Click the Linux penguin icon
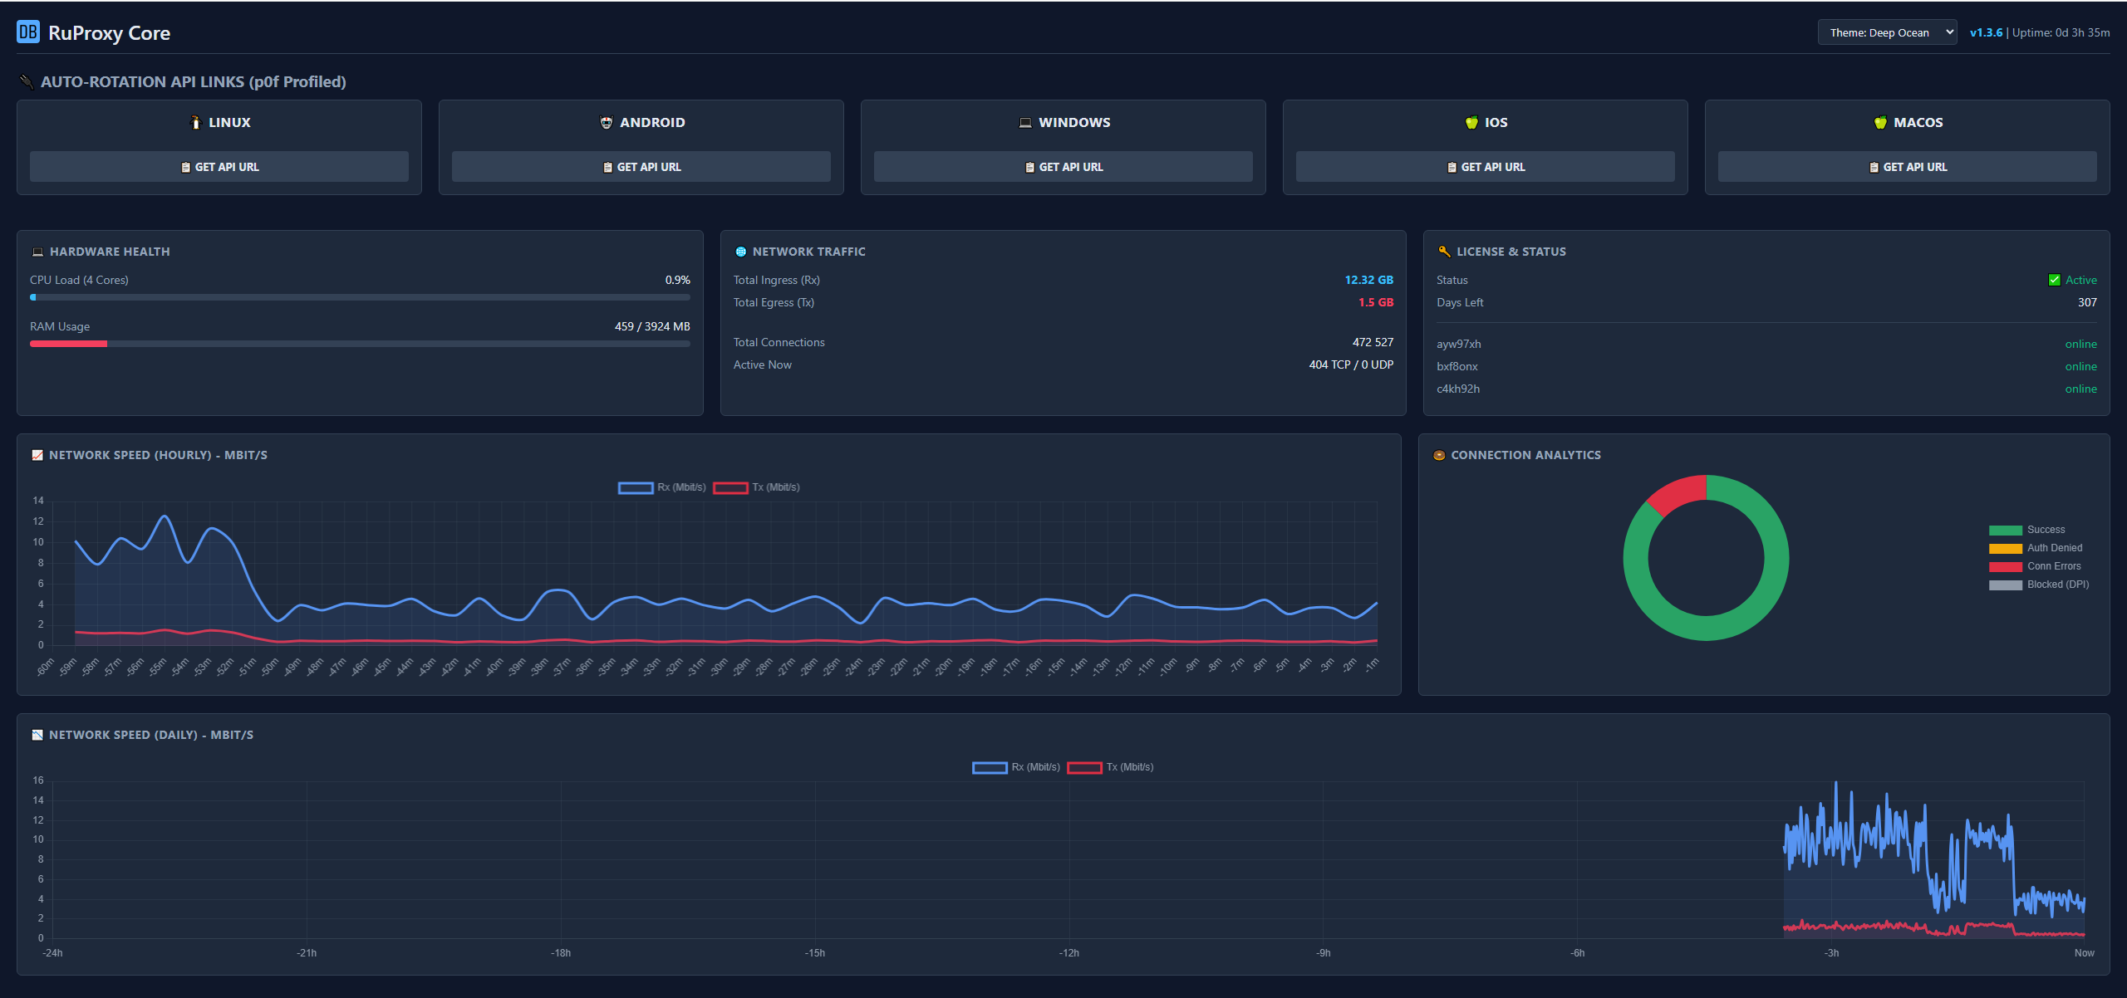 (195, 122)
